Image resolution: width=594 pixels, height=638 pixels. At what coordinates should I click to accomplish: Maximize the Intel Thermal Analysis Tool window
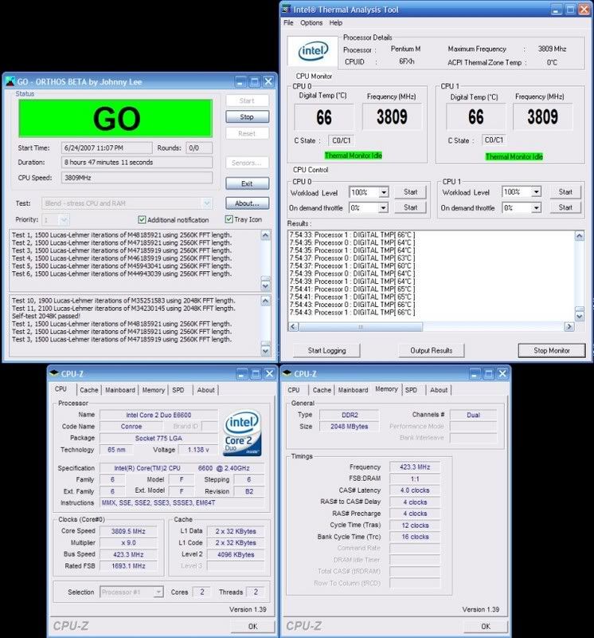[x=570, y=9]
